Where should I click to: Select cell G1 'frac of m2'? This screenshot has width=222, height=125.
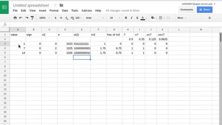(x=114, y=35)
